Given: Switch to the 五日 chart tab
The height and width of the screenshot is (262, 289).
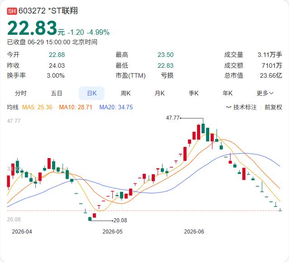Looking at the screenshot, I should pyautogui.click(x=56, y=93).
